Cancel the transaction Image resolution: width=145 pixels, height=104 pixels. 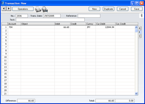[123, 9]
